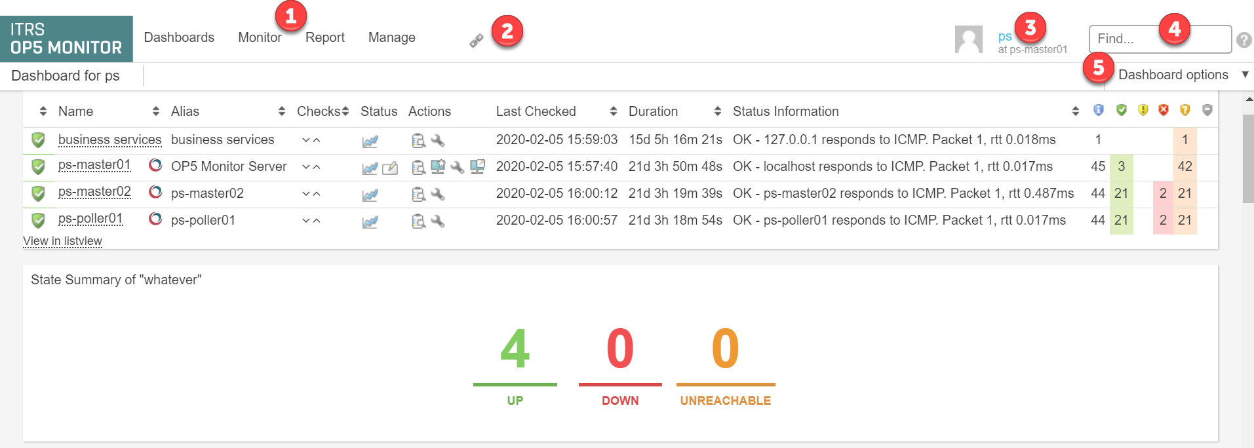The width and height of the screenshot is (1254, 448).
Task: Click the down chevron in OP5 Monitor Server row
Action: (306, 167)
